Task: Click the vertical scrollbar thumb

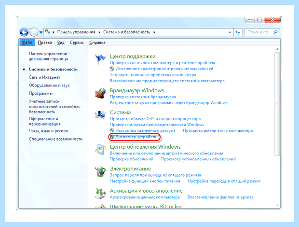Action: click(277, 104)
